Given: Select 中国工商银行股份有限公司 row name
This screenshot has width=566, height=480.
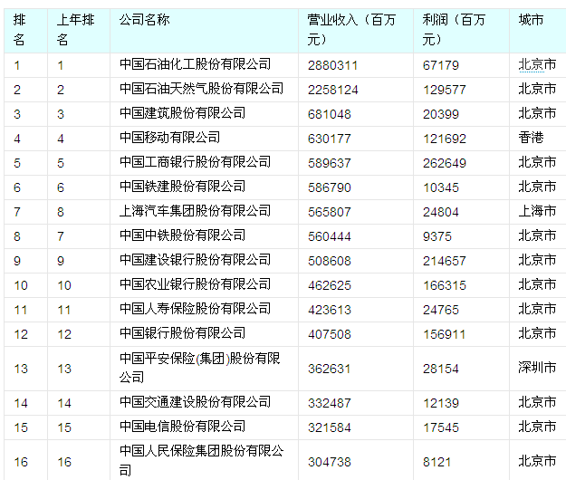Looking at the screenshot, I should tap(195, 162).
